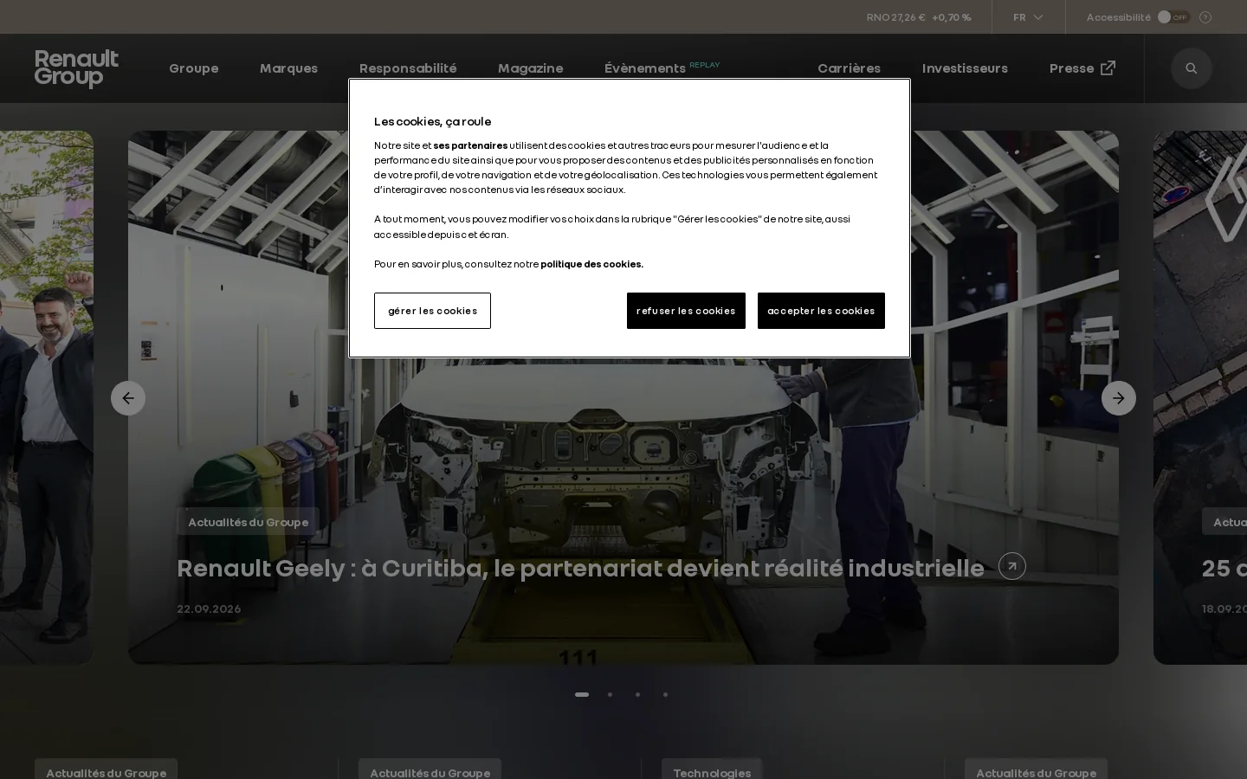Follow the 'politique des cookies' link
This screenshot has width=1247, height=779.
pyautogui.click(x=591, y=264)
